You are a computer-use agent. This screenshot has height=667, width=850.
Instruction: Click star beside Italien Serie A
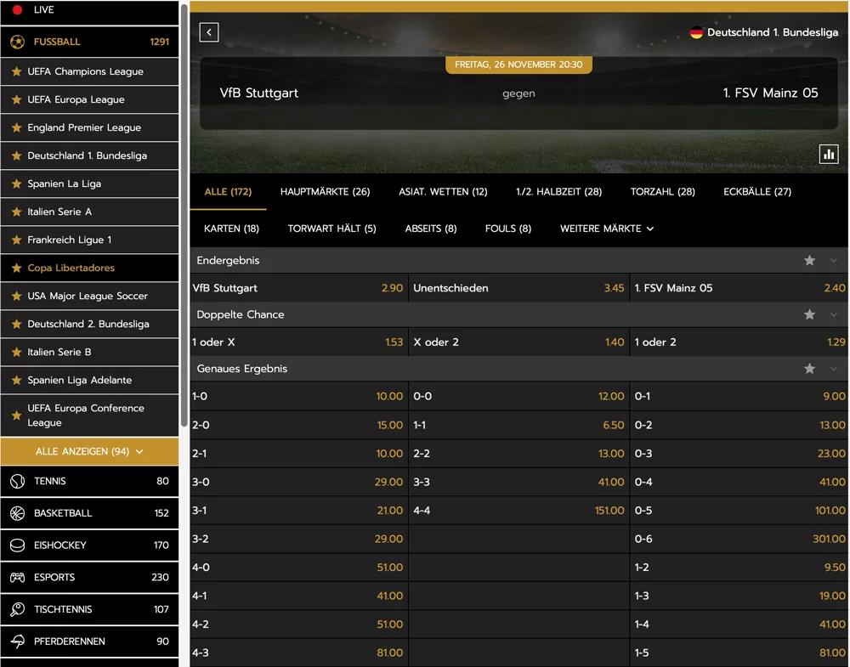click(17, 212)
